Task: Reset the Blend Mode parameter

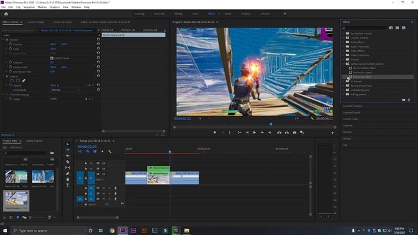Action: tap(99, 89)
